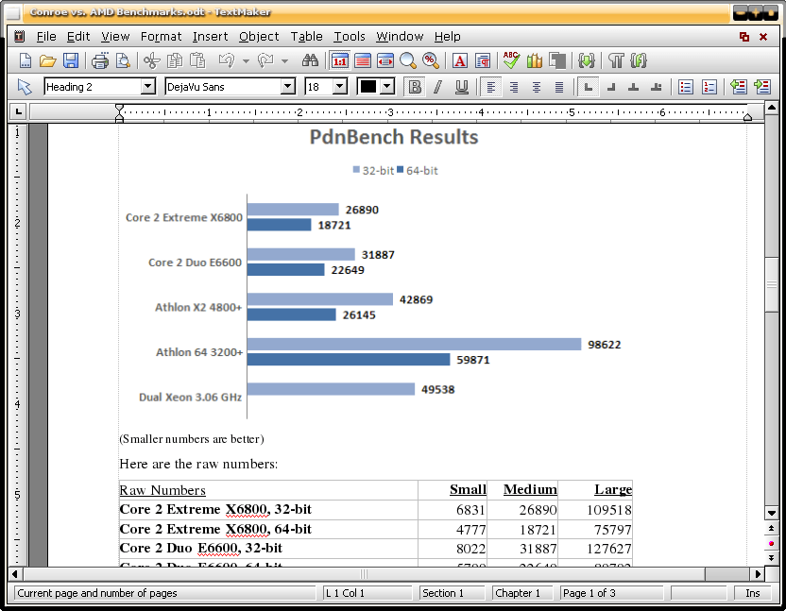786x611 pixels.
Task: Toggle italic formatting
Action: click(x=437, y=87)
